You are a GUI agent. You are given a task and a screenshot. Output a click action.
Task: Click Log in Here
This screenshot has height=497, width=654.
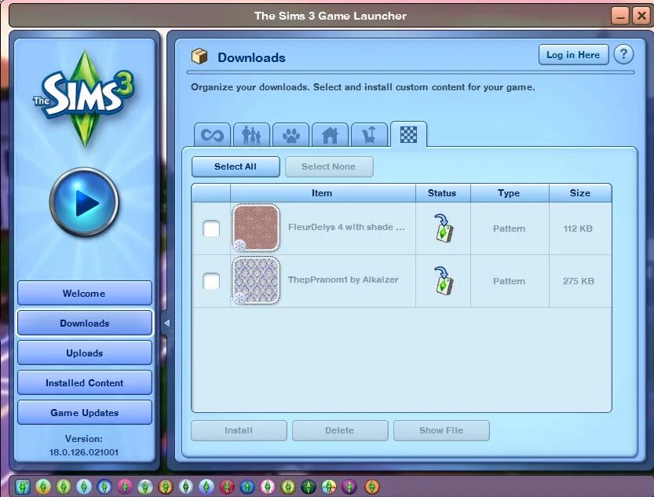point(573,55)
